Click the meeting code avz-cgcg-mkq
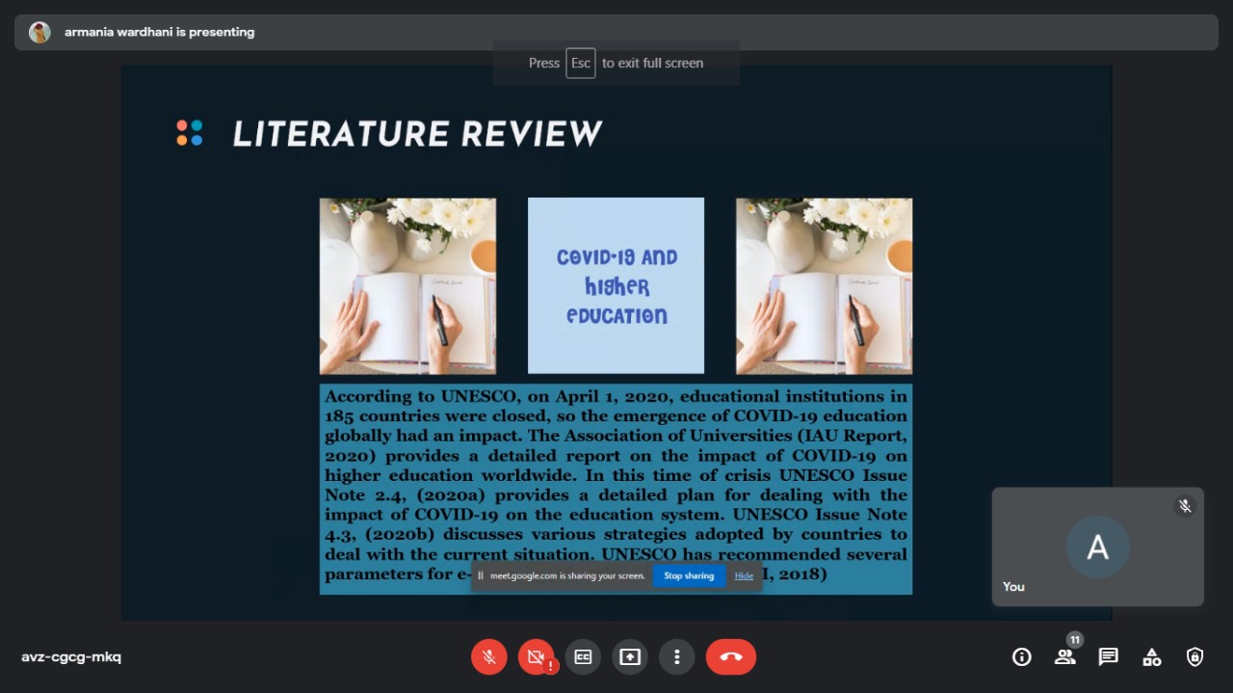 [71, 657]
